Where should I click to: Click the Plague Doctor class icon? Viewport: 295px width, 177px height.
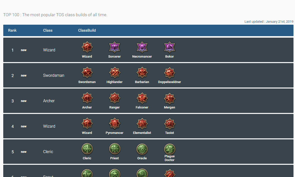(169, 149)
